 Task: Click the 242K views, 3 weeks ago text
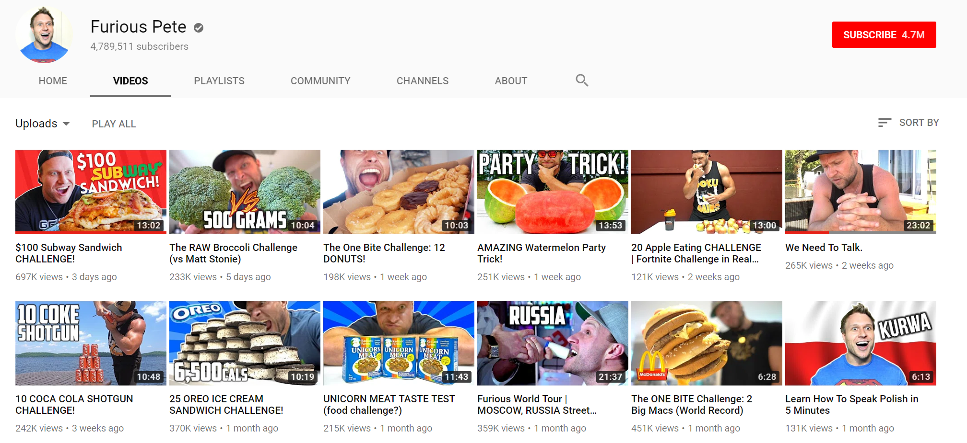[70, 428]
